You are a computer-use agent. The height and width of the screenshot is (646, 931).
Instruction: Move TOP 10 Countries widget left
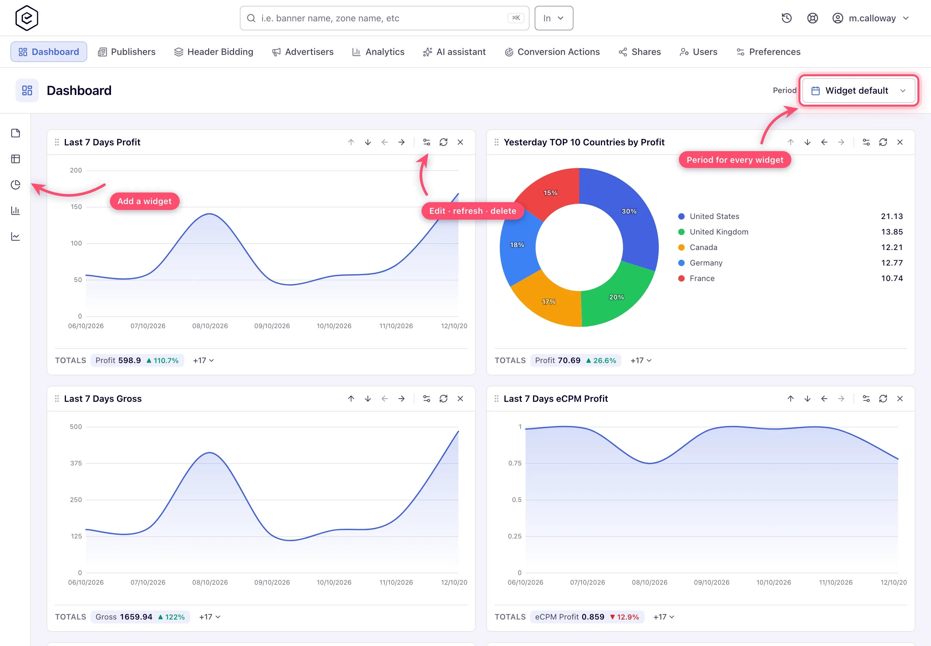point(824,142)
